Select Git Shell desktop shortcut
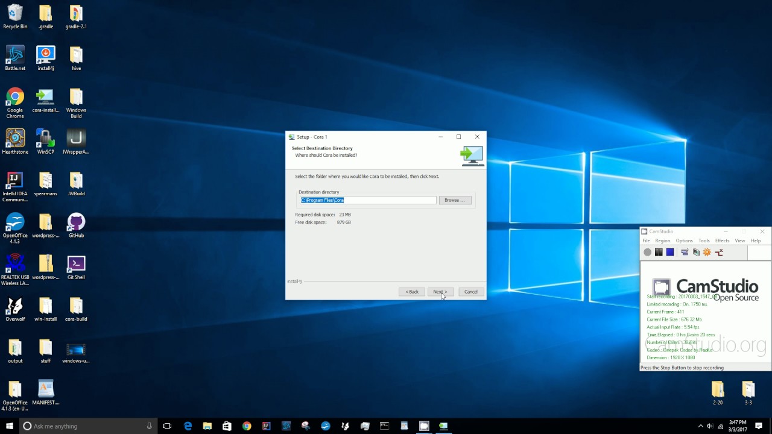Image resolution: width=772 pixels, height=434 pixels. click(x=76, y=267)
